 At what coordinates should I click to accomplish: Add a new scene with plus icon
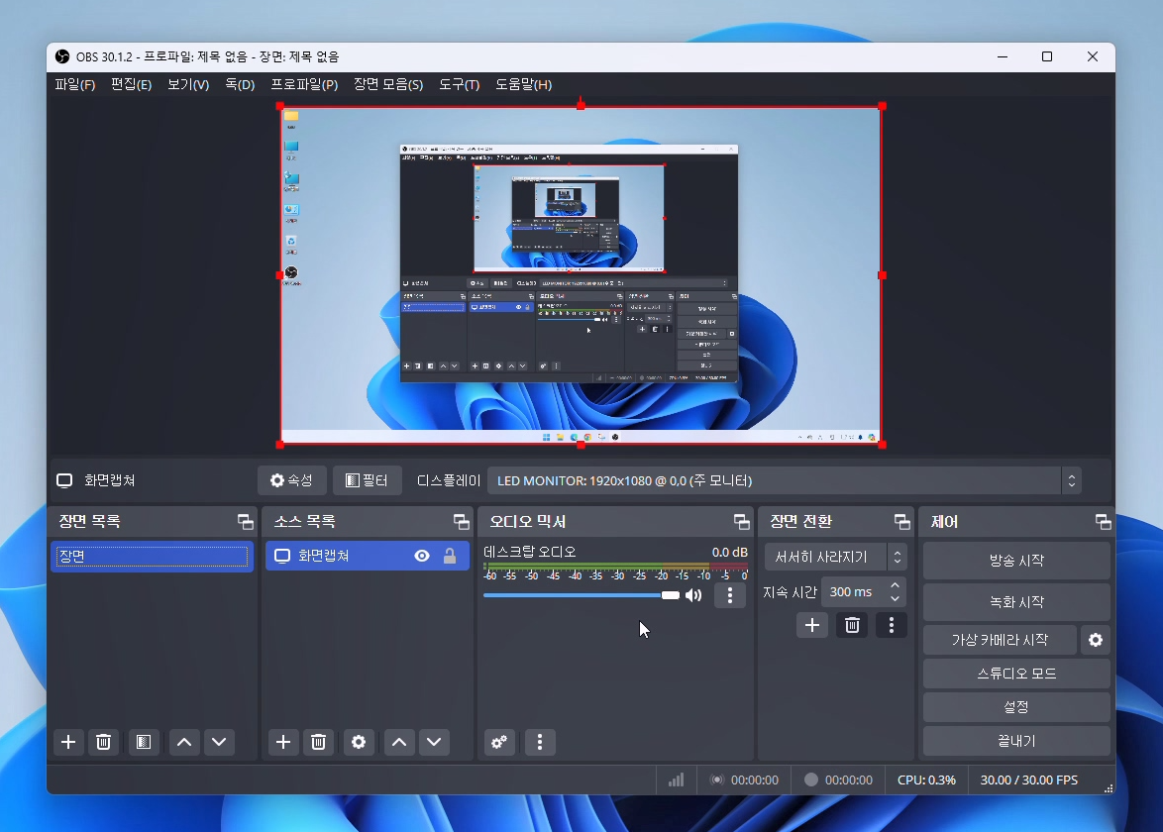tap(68, 742)
